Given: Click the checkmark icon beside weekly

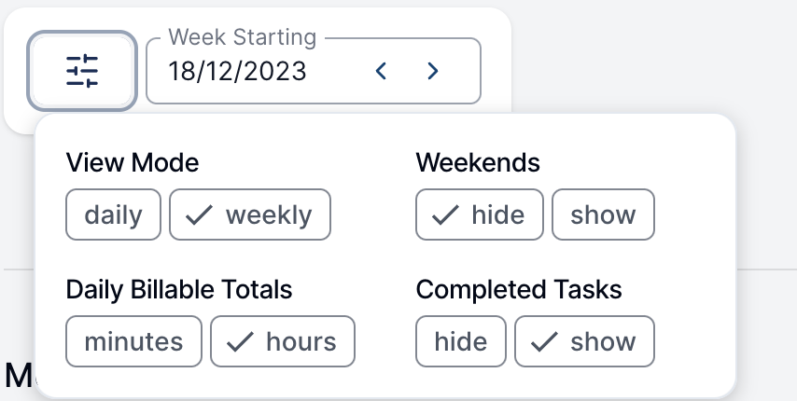Looking at the screenshot, I should [x=199, y=214].
